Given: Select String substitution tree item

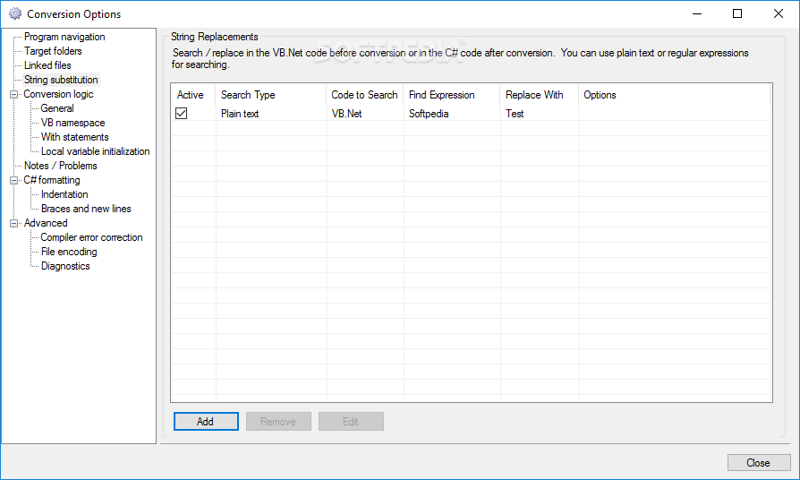Looking at the screenshot, I should click(61, 80).
